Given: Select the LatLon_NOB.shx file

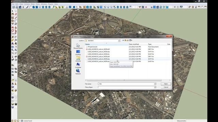Looking at the screenshot, I should click(98, 54).
